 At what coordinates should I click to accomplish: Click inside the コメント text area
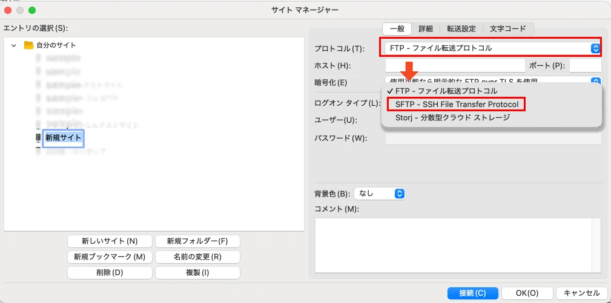pos(458,244)
